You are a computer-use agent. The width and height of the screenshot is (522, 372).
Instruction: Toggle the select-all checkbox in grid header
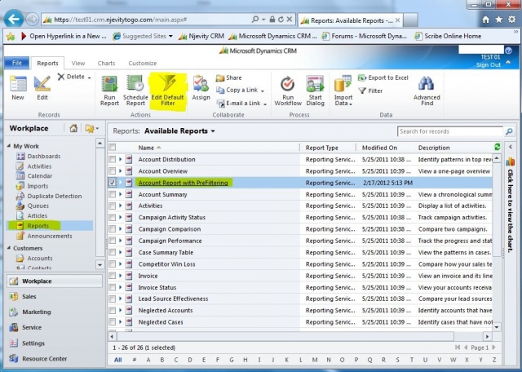click(x=113, y=148)
